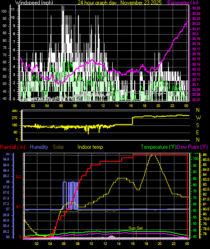Viewport: 210px width, 249px height.
Task: Click the 99 humidity scale value
Action: click(8, 154)
